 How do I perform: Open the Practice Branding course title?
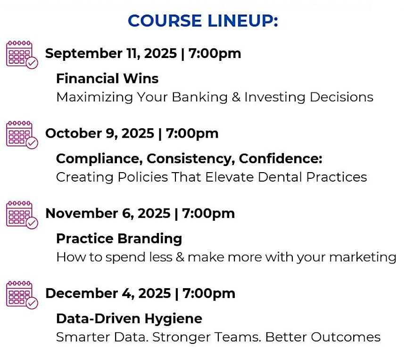point(119,239)
